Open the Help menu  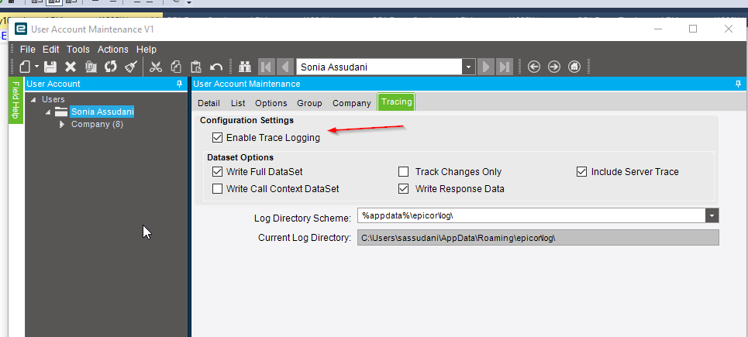click(146, 50)
